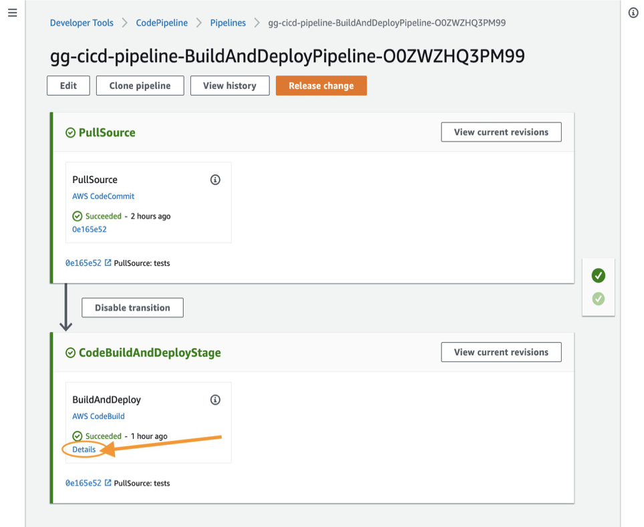Click the Edit pipeline button

tap(68, 85)
